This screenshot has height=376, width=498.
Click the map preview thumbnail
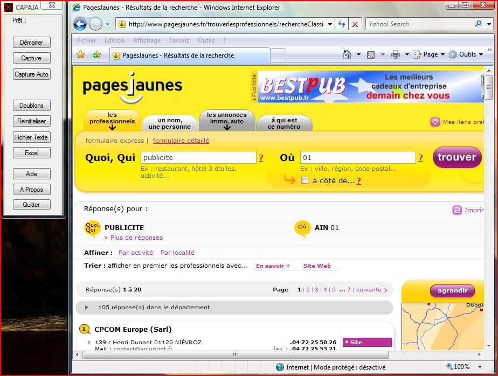click(x=442, y=326)
